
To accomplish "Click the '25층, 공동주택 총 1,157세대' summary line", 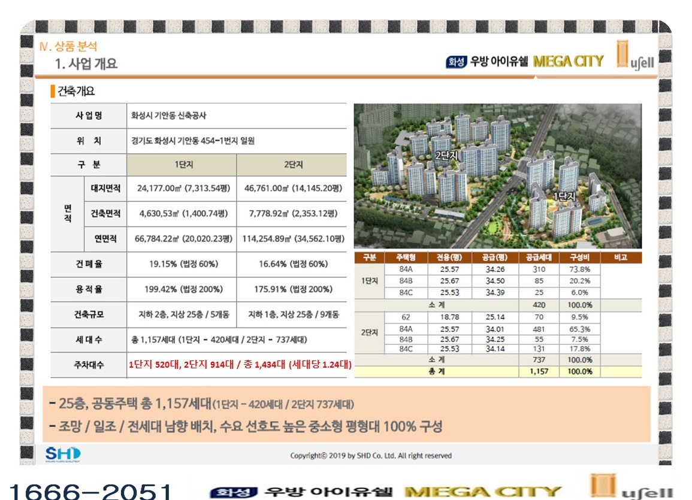I will tap(202, 404).
